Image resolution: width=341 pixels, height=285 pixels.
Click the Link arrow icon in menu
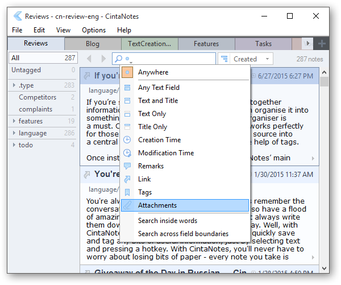click(x=127, y=179)
